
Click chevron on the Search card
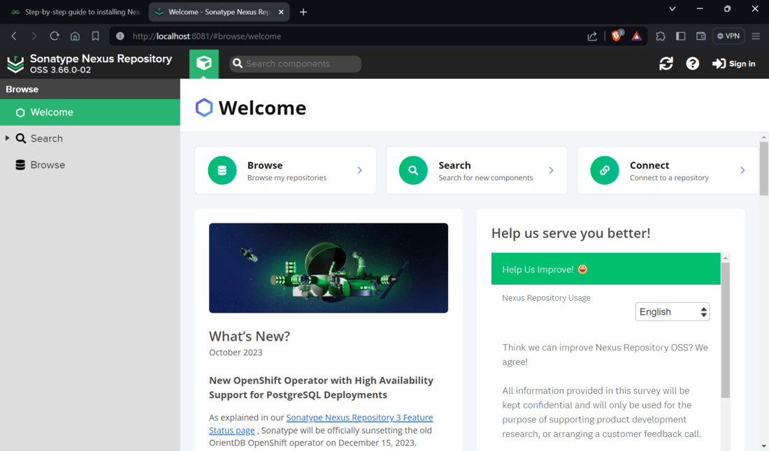[552, 170]
